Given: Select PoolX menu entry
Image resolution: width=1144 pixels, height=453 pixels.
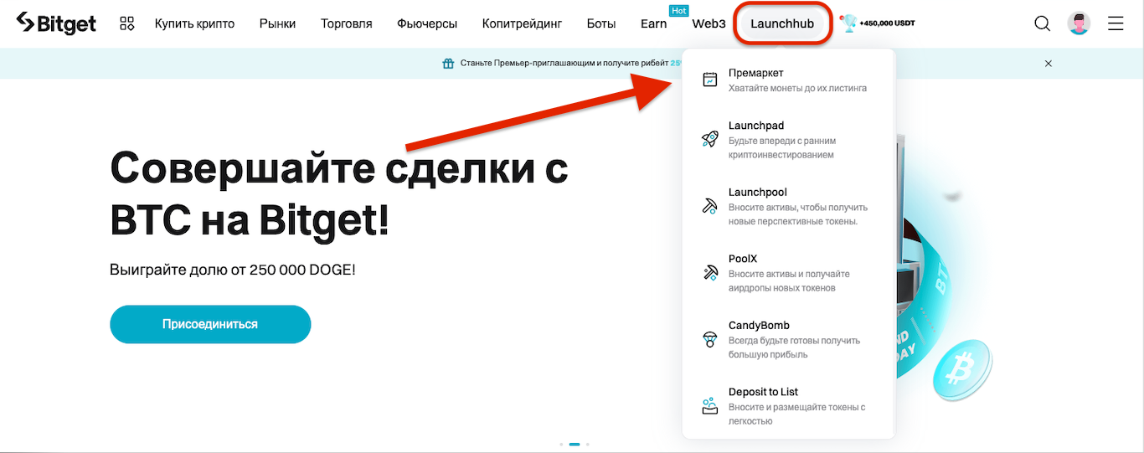Looking at the screenshot, I should pyautogui.click(x=789, y=272).
